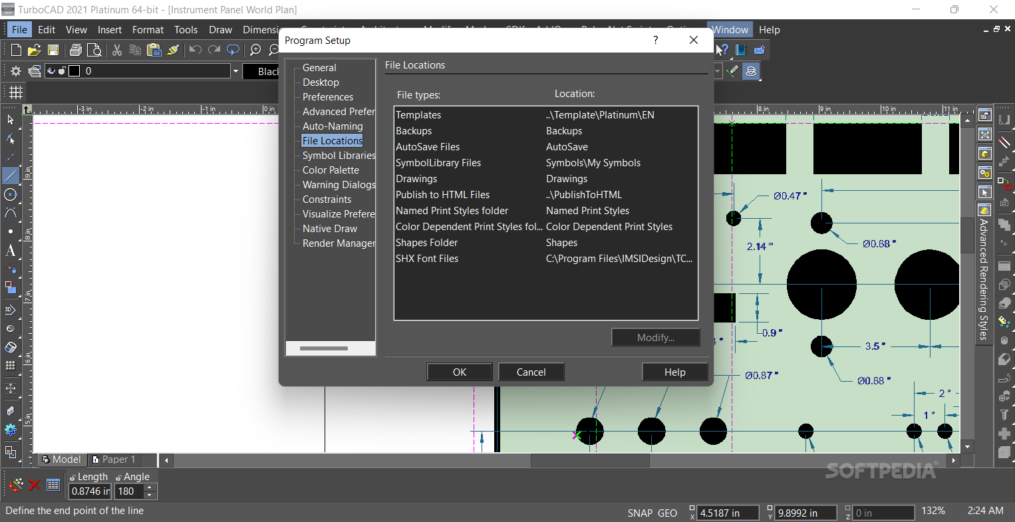Open the View menu
Image resolution: width=1015 pixels, height=522 pixels.
click(x=76, y=29)
